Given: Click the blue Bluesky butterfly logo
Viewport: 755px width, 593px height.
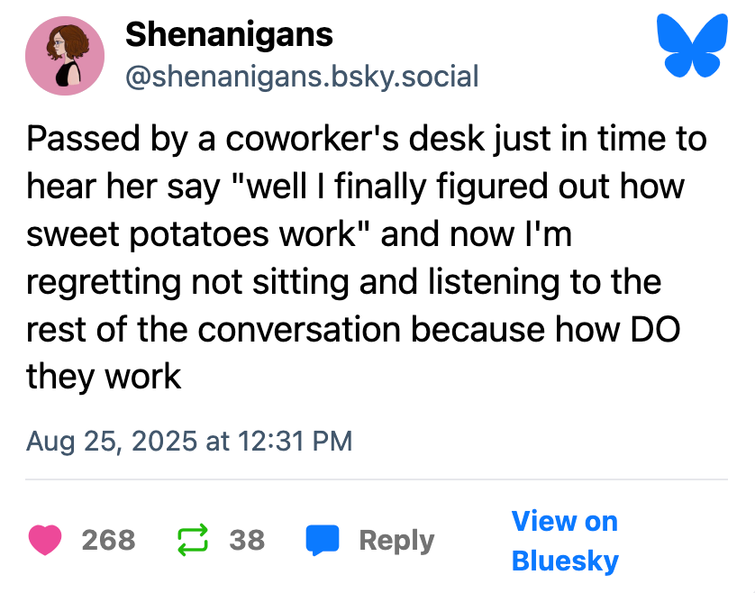Looking at the screenshot, I should [693, 45].
